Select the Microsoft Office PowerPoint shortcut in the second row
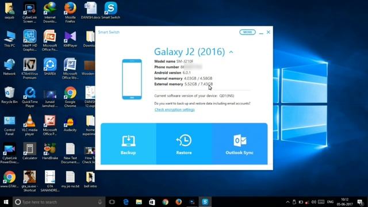 tap(50, 40)
